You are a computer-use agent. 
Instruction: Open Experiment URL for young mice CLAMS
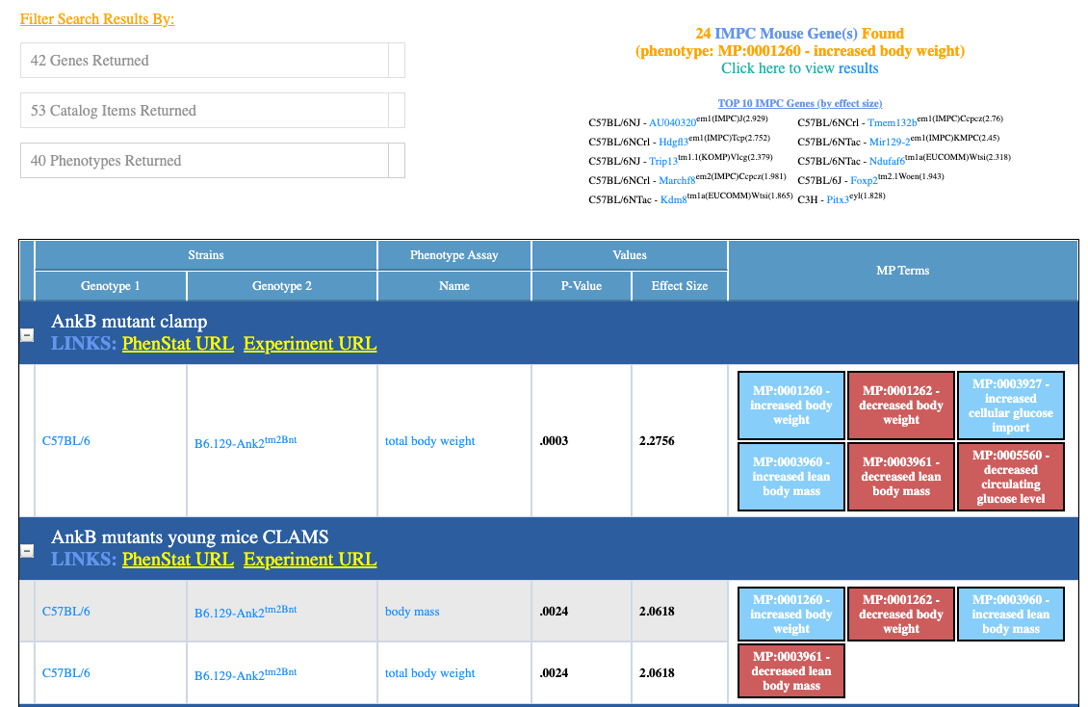click(309, 560)
